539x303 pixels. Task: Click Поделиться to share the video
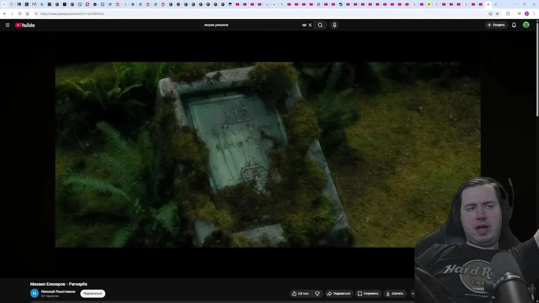339,293
